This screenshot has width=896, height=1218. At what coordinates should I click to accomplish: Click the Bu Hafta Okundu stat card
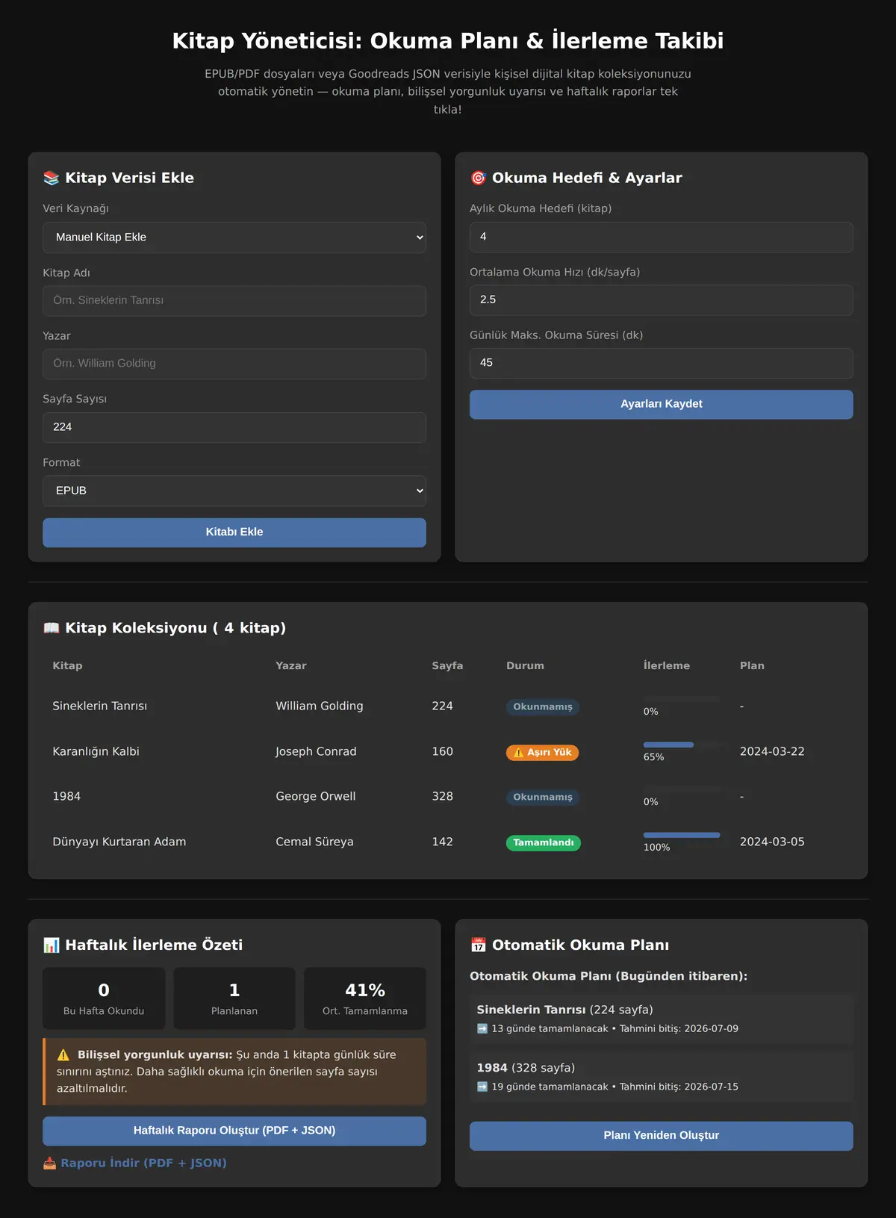click(104, 998)
